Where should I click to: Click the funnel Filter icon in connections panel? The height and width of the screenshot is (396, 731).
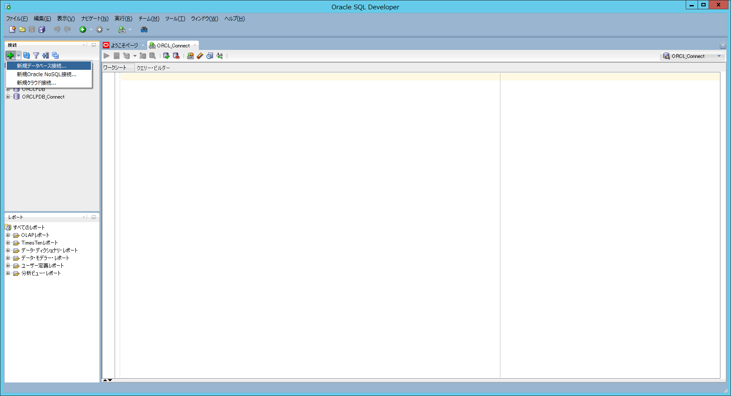36,55
